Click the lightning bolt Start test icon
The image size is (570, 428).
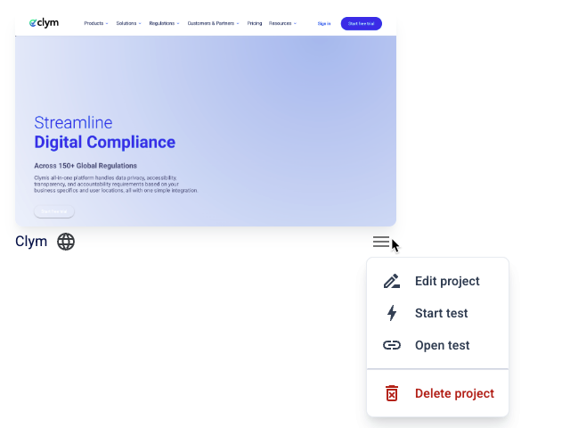pyautogui.click(x=392, y=313)
